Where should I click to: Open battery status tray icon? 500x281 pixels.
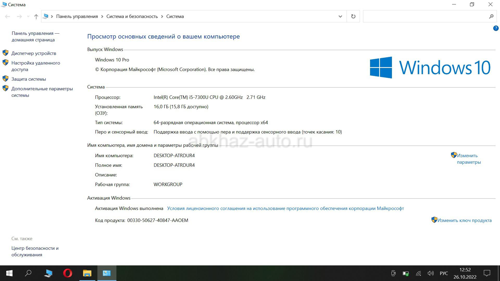[x=406, y=273]
